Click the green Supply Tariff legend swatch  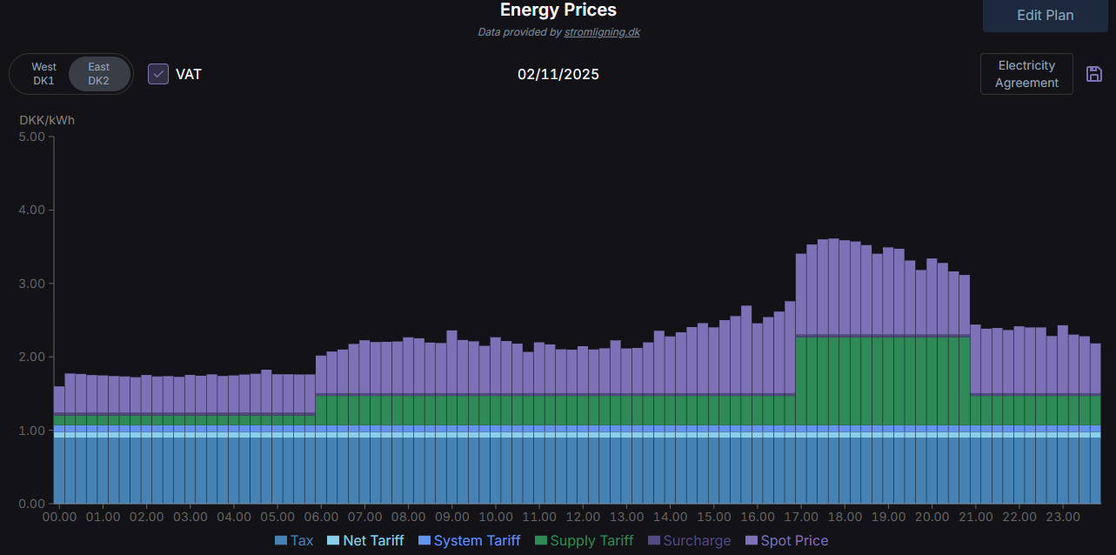pos(543,540)
